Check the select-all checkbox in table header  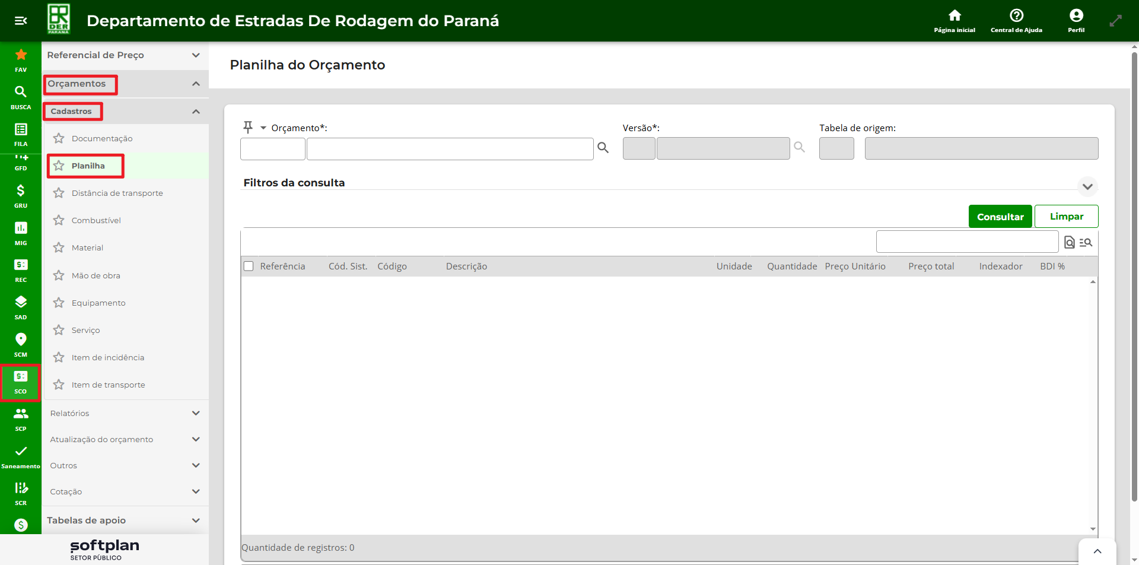(249, 266)
